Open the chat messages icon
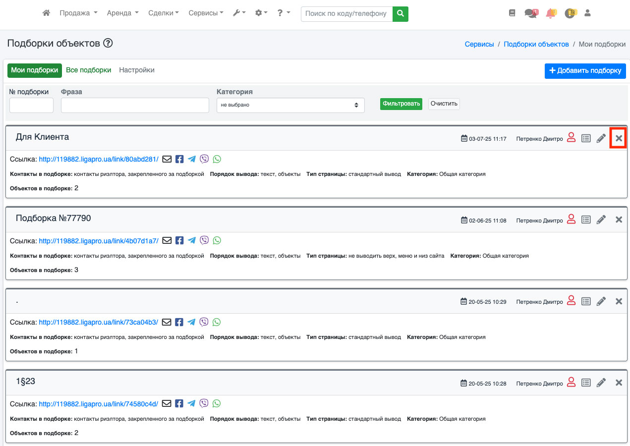 click(x=530, y=13)
